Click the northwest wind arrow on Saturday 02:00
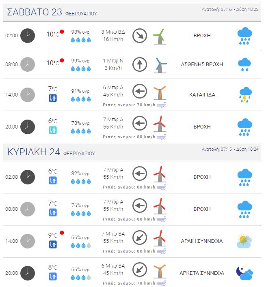Image resolution: width=264 pixels, height=287 pixels. click(140, 36)
